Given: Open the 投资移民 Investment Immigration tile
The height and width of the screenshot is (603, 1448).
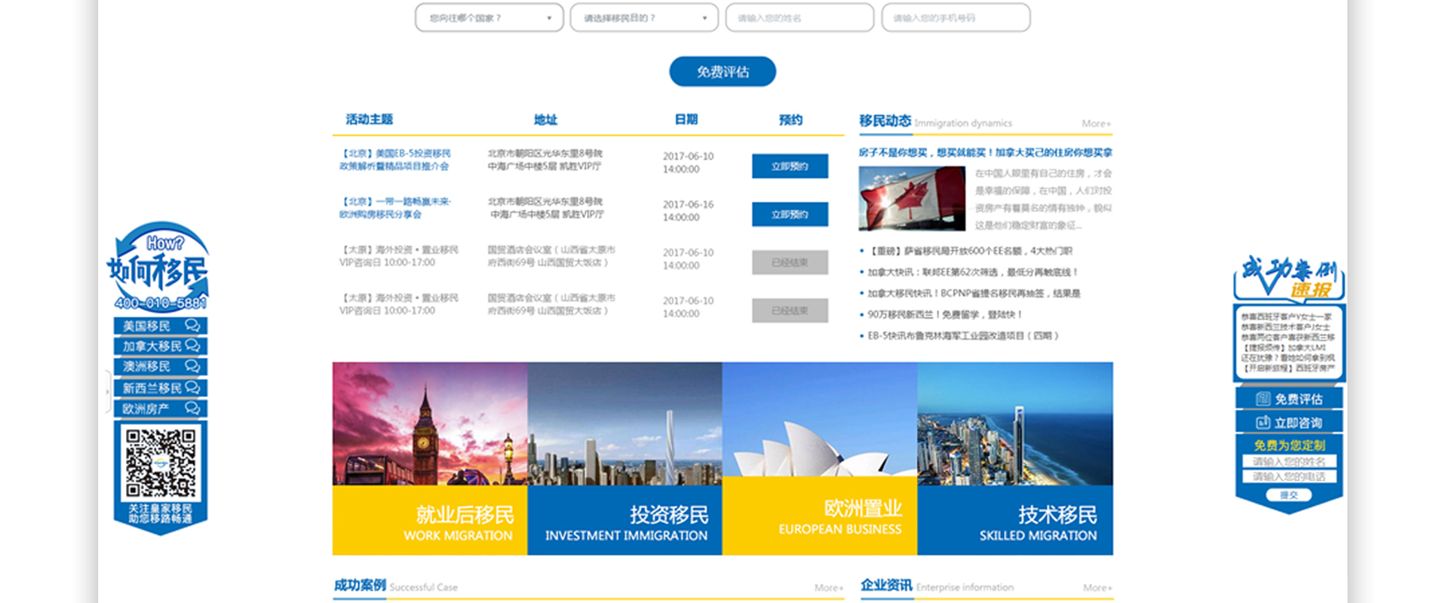Looking at the screenshot, I should click(x=624, y=458).
